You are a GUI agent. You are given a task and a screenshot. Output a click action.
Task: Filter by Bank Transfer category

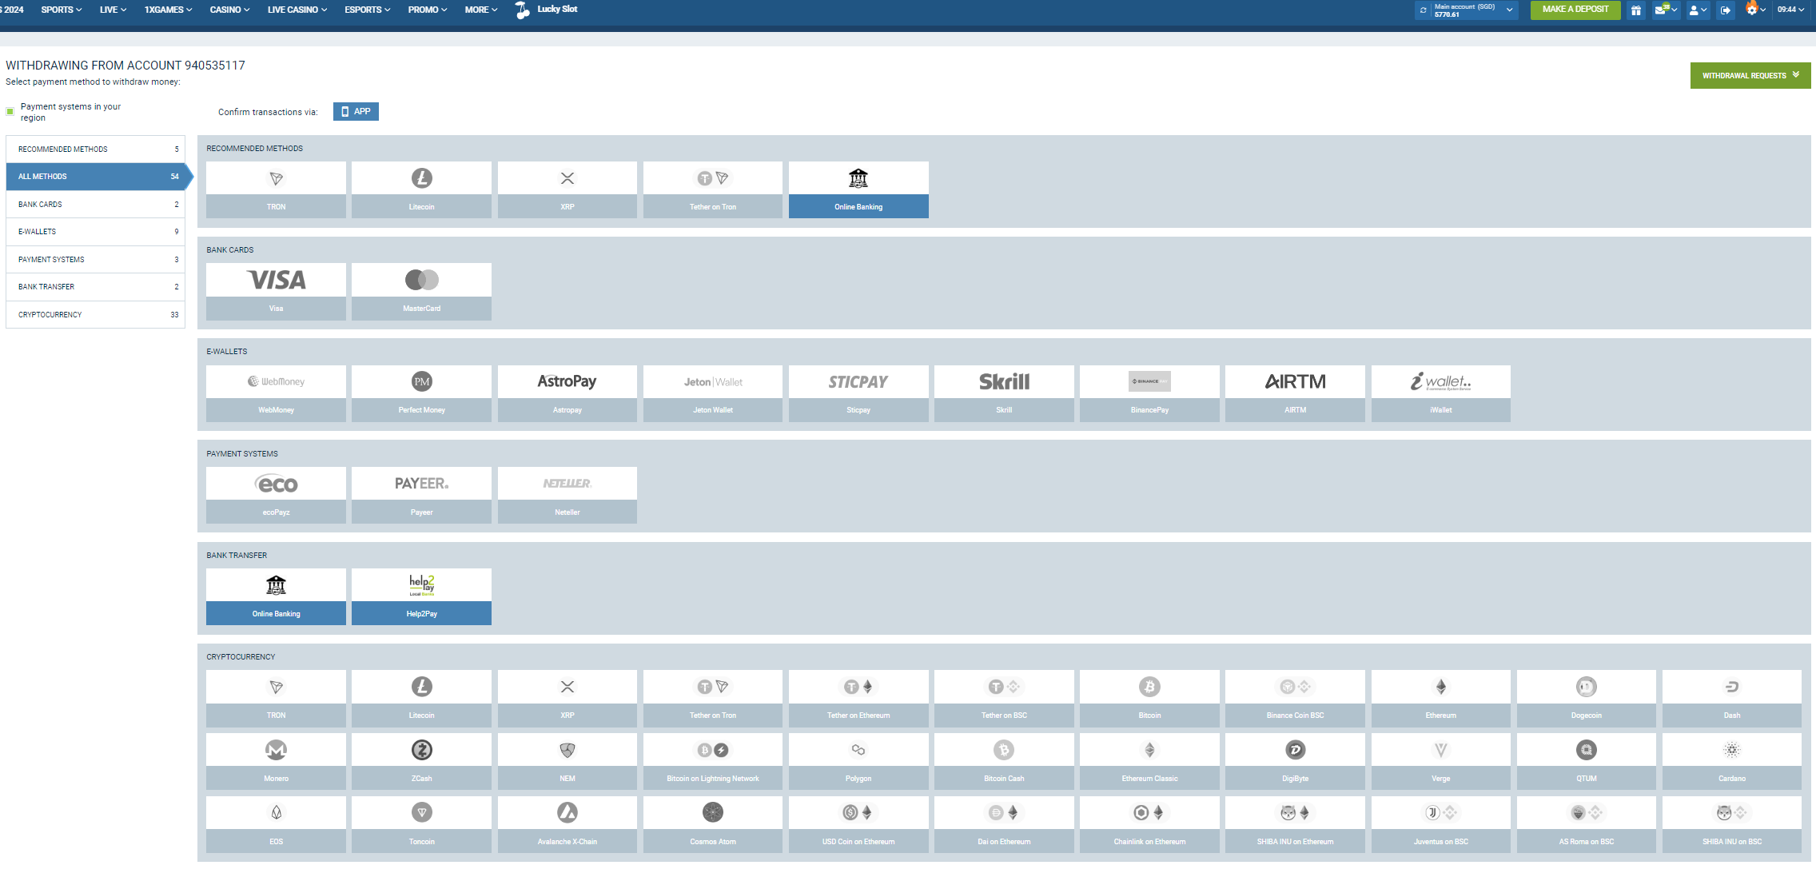95,287
